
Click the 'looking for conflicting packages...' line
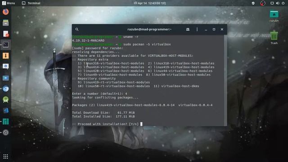[105, 98]
